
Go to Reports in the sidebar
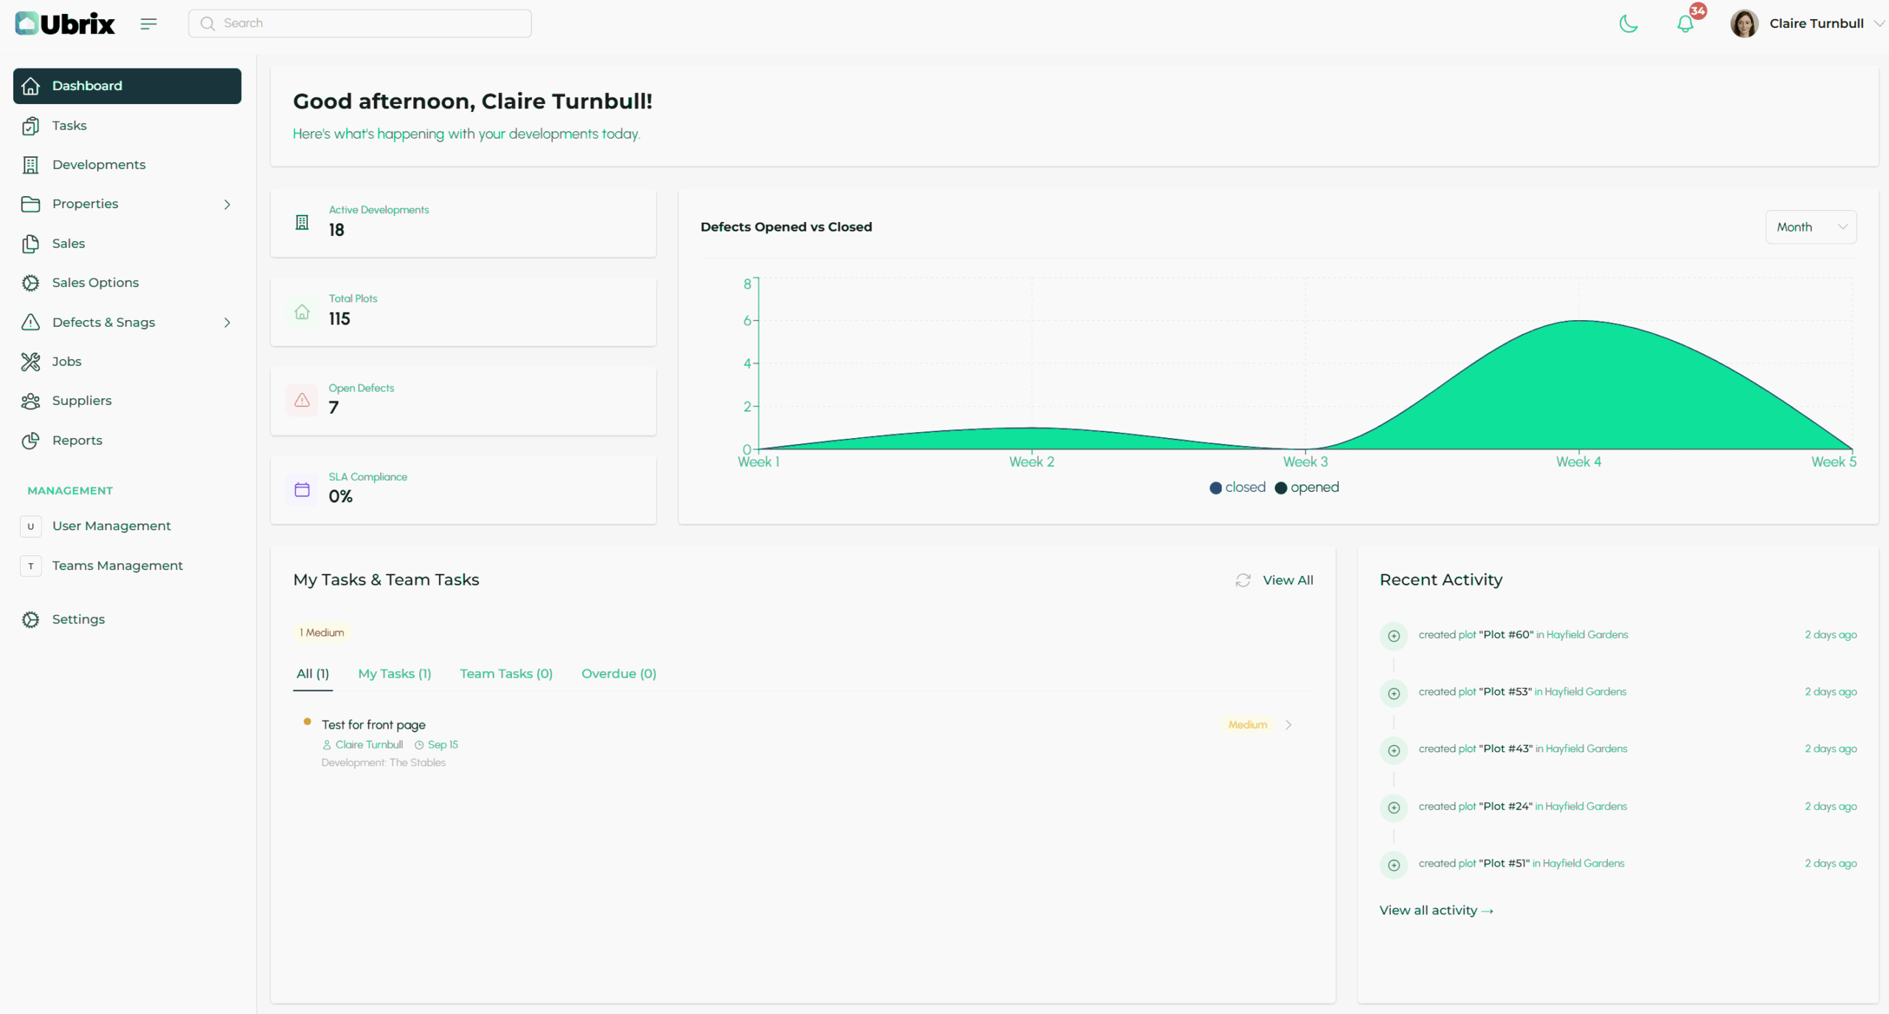pos(77,440)
